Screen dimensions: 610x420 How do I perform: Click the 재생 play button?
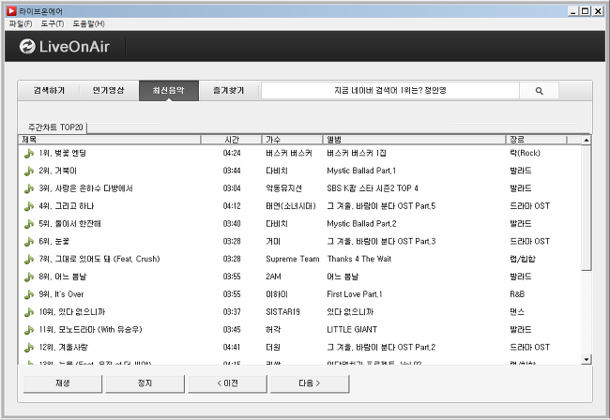coord(62,383)
